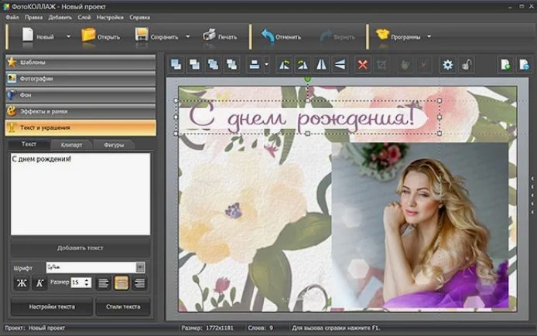Click the flip horizontal mirror icon
The width and height of the screenshot is (537, 336).
pos(322,65)
